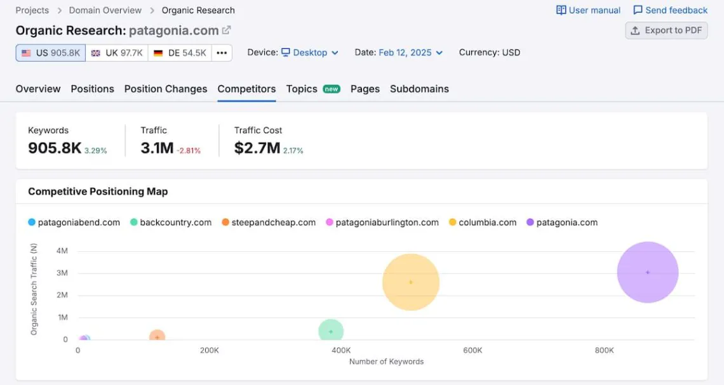Click the User manual book icon

tap(561, 10)
